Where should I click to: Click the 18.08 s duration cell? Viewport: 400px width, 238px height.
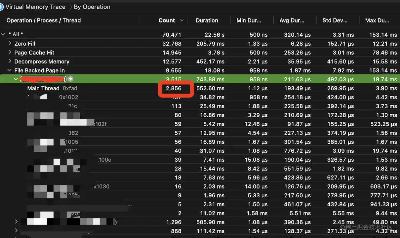214,70
